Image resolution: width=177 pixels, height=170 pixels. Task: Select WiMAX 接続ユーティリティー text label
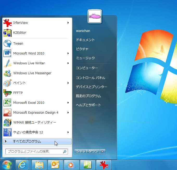coord(35,123)
